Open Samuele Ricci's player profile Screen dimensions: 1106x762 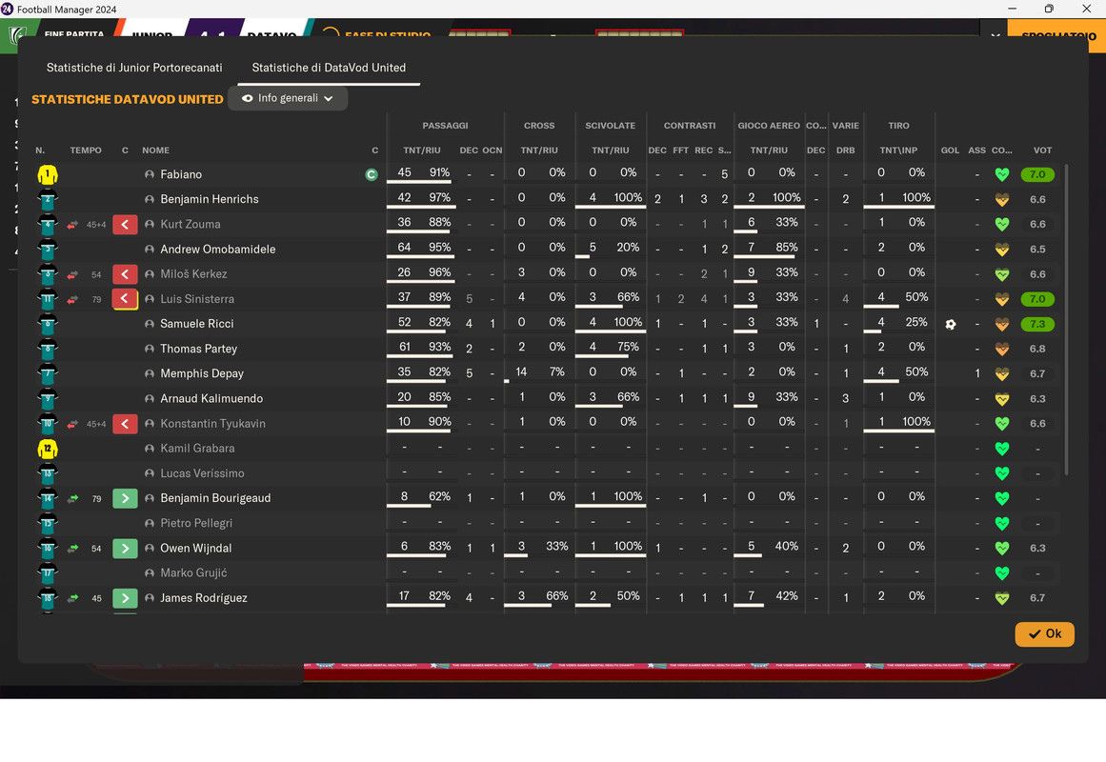(196, 324)
